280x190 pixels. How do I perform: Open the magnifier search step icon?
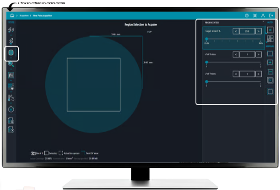click(x=11, y=64)
